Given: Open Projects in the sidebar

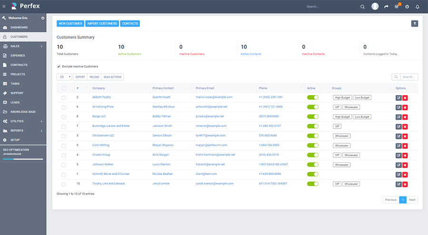Looking at the screenshot, I should [18, 74].
